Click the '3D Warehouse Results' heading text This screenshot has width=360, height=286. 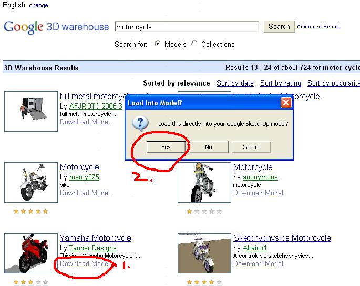pyautogui.click(x=42, y=68)
